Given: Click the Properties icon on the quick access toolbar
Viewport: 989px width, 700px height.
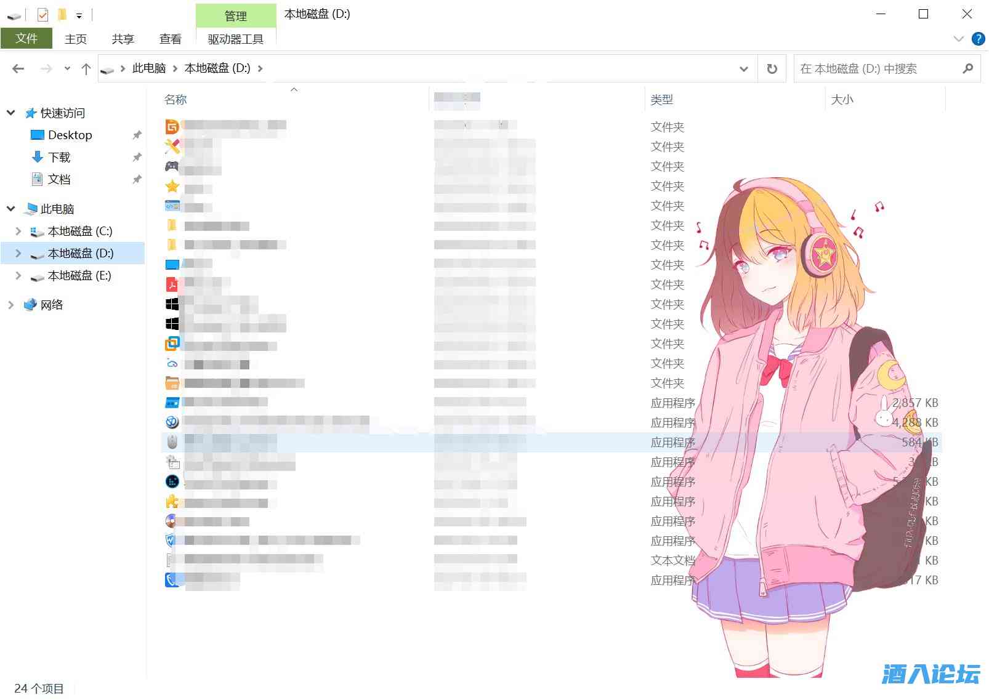Looking at the screenshot, I should pyautogui.click(x=42, y=14).
